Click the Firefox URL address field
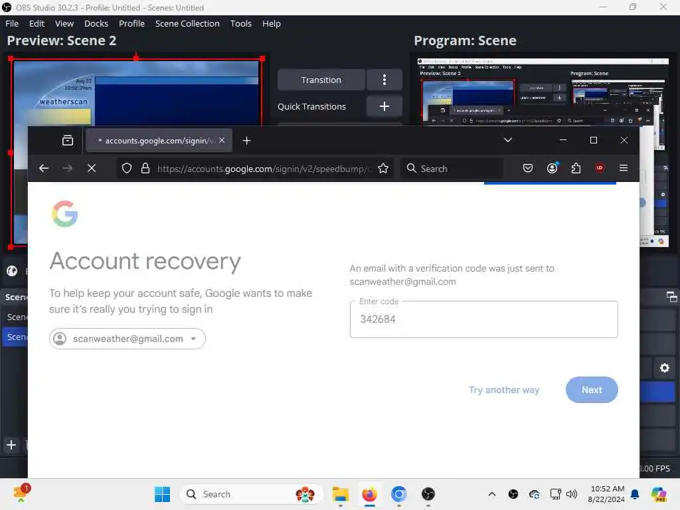 tap(264, 169)
